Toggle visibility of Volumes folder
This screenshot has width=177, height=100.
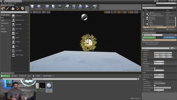click(x=143, y=24)
